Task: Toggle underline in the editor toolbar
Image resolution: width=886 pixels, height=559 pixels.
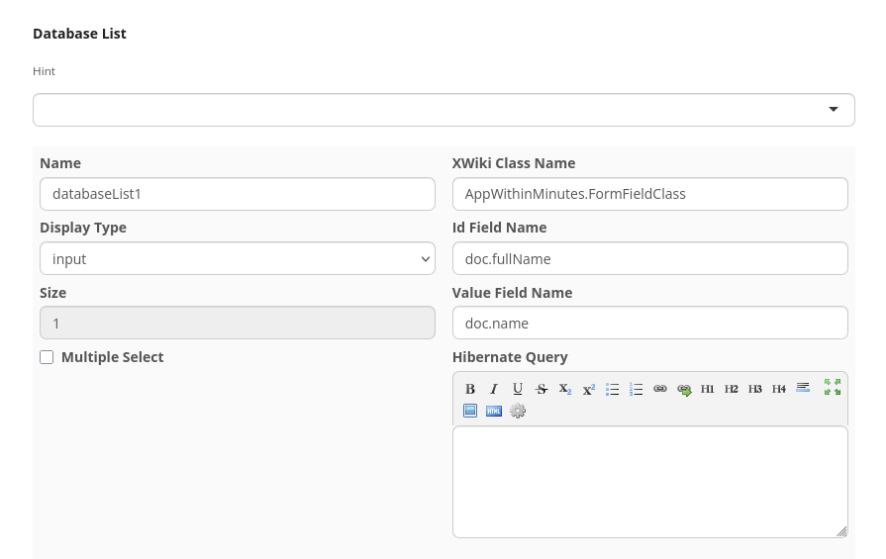Action: pos(518,389)
